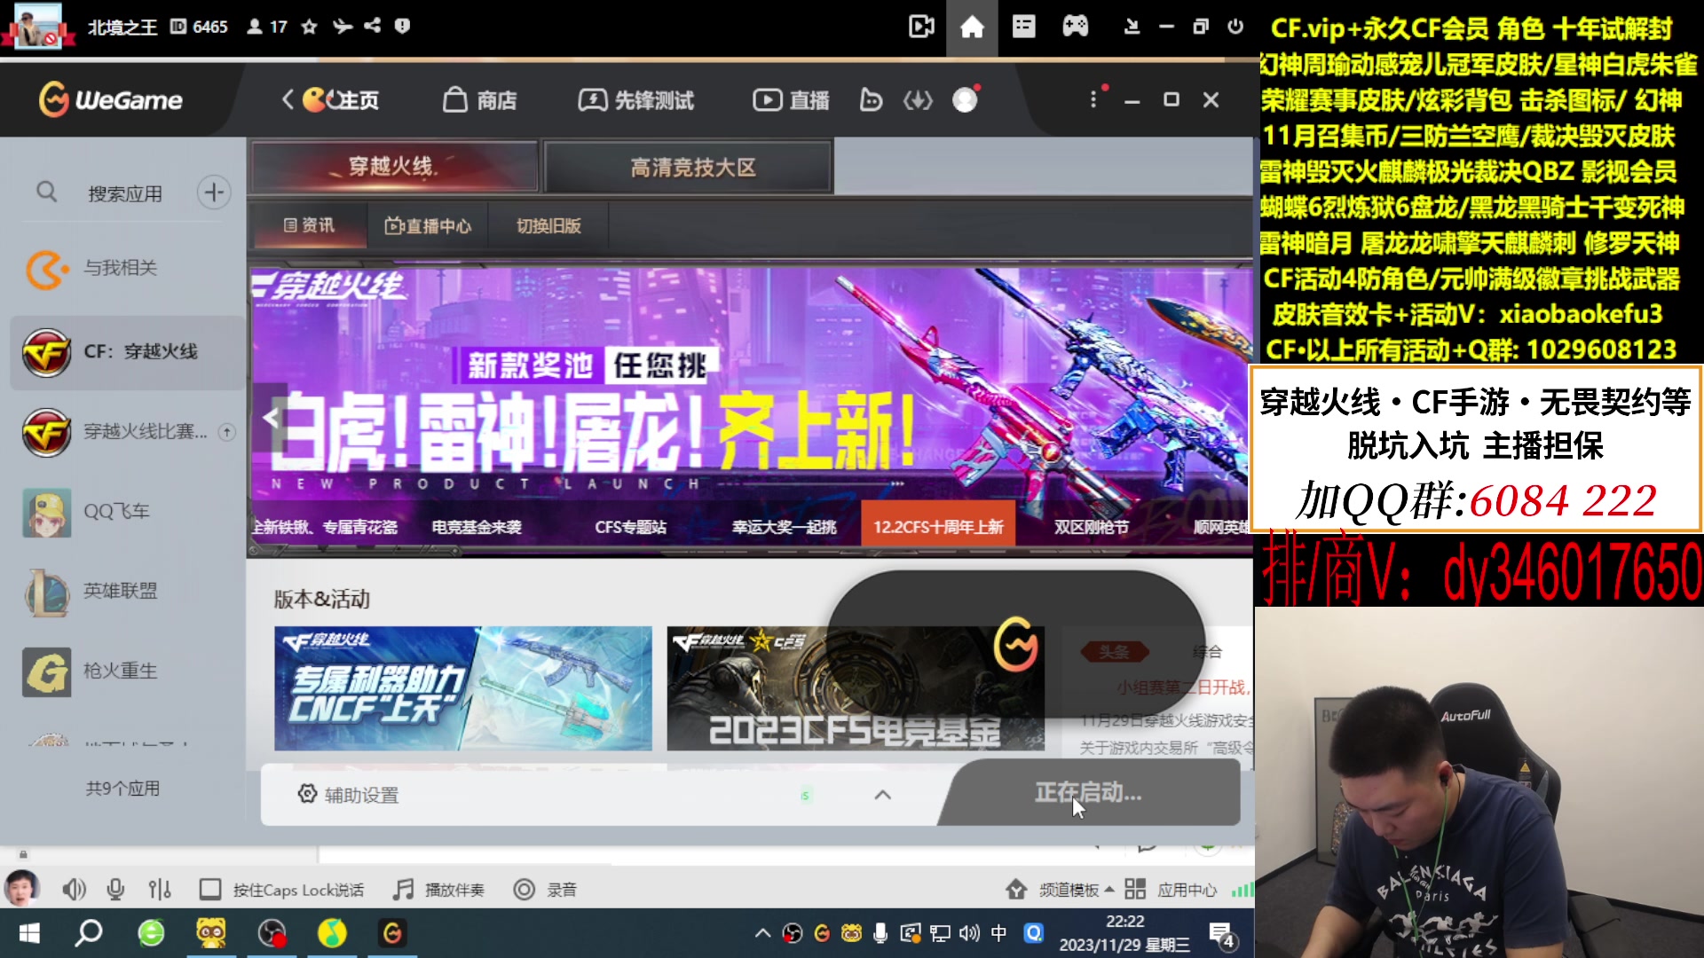Select the CFS专题站 banner item
This screenshot has width=1704, height=958.
coord(630,527)
